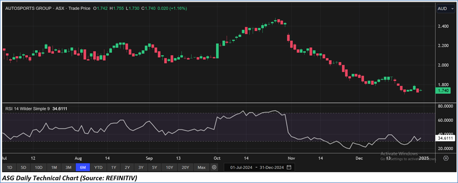Select the 10Y time range
The width and height of the screenshot is (458, 183).
[x=170, y=167]
